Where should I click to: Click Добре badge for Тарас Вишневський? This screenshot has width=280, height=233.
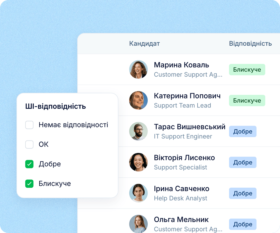point(243,131)
